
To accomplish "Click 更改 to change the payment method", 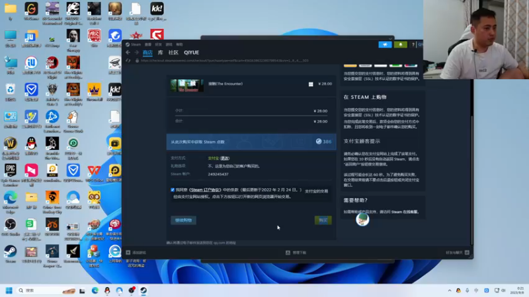I will (x=225, y=158).
